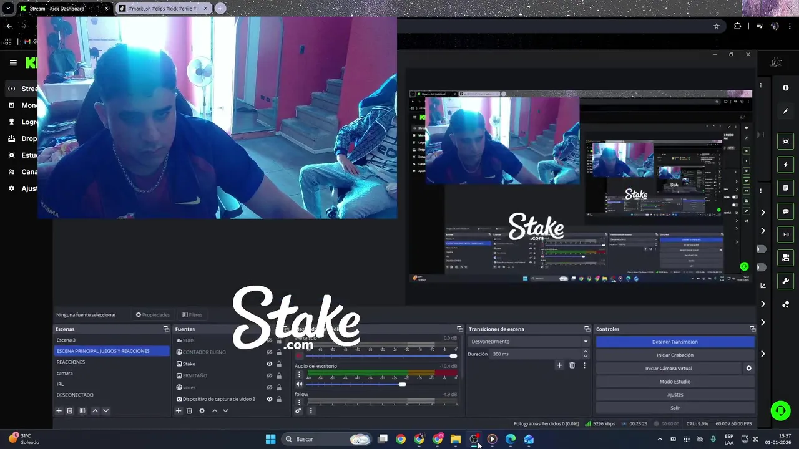
Task: Open three-dot menu for Audio del escritorio
Action: pos(299,375)
